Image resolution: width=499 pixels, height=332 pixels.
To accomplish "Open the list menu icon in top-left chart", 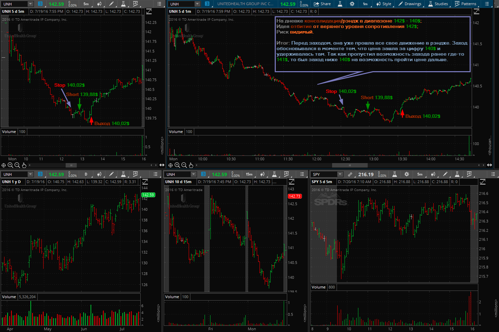I will pyautogui.click(x=159, y=4).
